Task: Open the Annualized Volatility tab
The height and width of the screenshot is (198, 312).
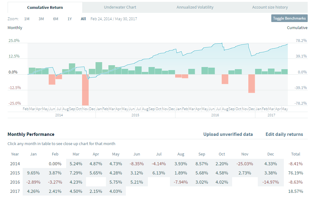Action: coord(195,7)
